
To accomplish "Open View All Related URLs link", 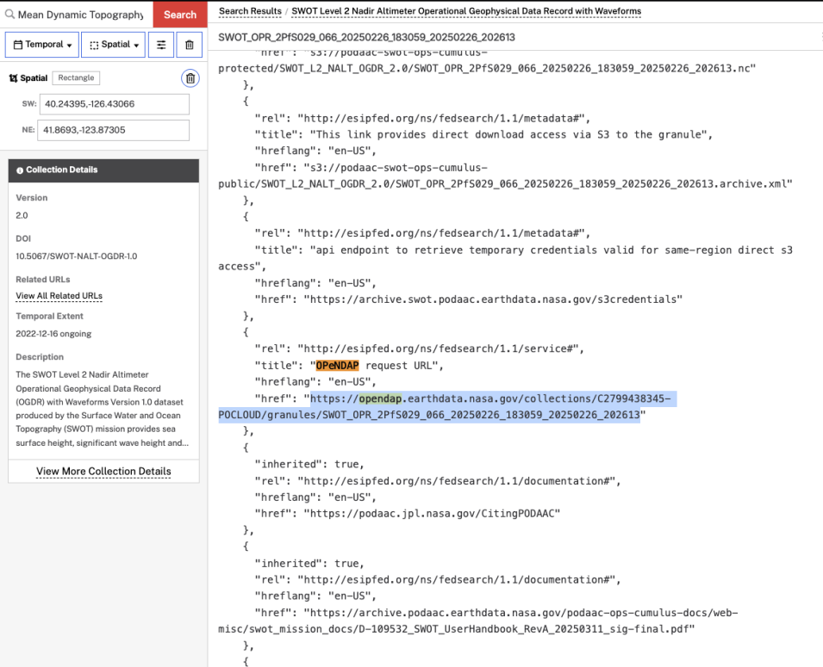I will (x=59, y=296).
